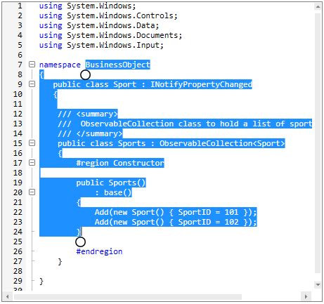324x304 pixels.
Task: Click the 'namespace' keyword on line 7
Action: (x=60, y=65)
